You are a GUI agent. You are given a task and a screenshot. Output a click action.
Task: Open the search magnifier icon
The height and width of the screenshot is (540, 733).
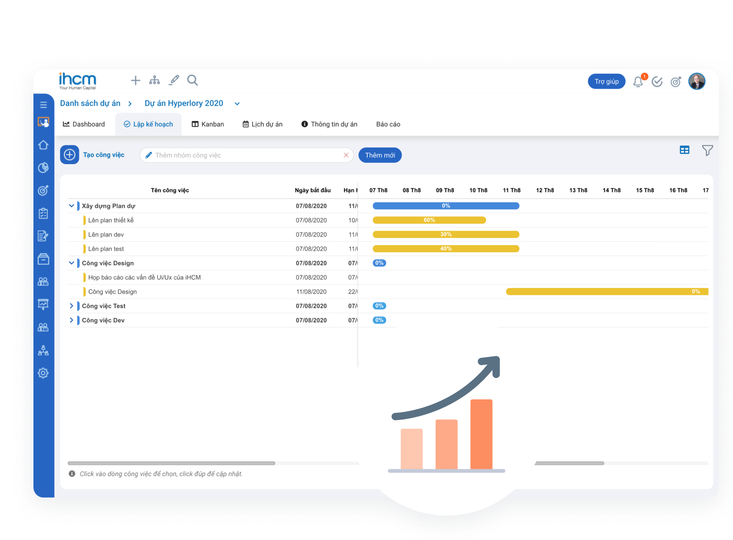(192, 81)
